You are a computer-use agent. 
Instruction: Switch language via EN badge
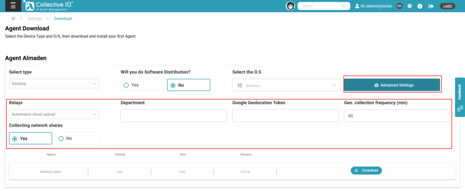pyautogui.click(x=399, y=6)
